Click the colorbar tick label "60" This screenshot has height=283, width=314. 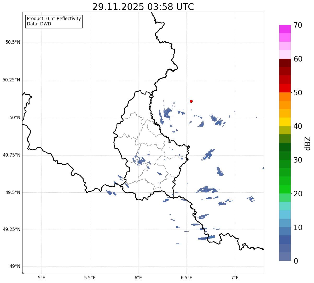(x=298, y=59)
